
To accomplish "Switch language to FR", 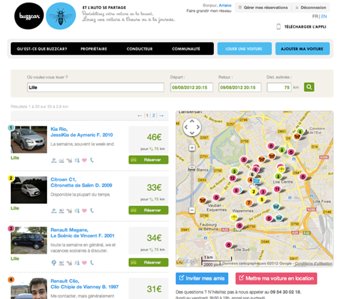I will 315,16.
